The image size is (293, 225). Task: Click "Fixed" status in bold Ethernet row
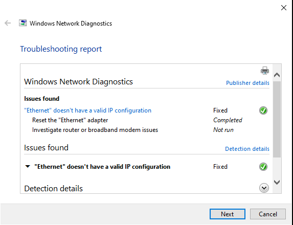coord(220,167)
